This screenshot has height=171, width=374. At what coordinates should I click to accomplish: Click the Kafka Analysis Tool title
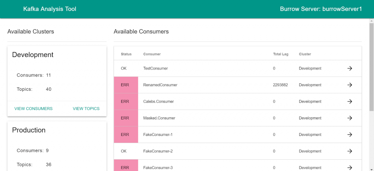[50, 9]
